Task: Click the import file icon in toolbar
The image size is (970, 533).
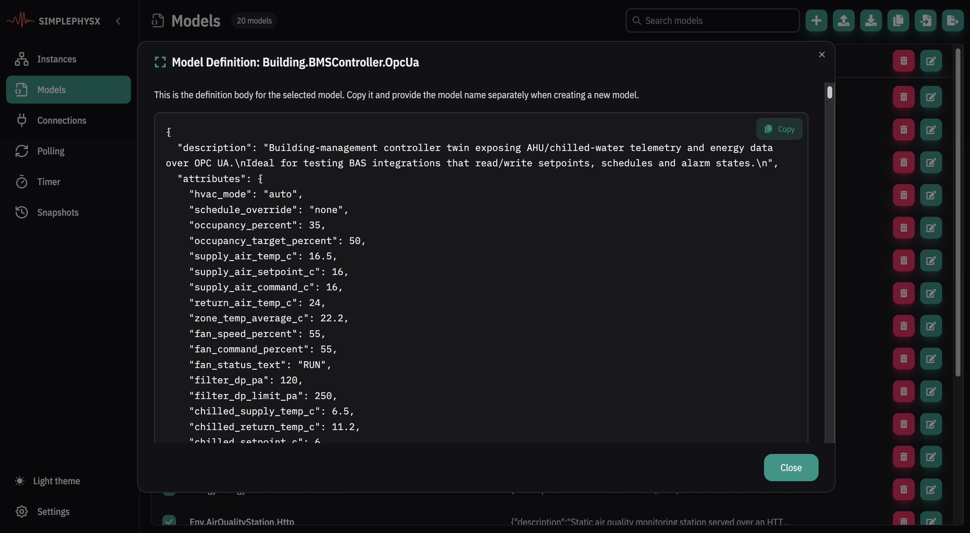Action: pyautogui.click(x=925, y=20)
